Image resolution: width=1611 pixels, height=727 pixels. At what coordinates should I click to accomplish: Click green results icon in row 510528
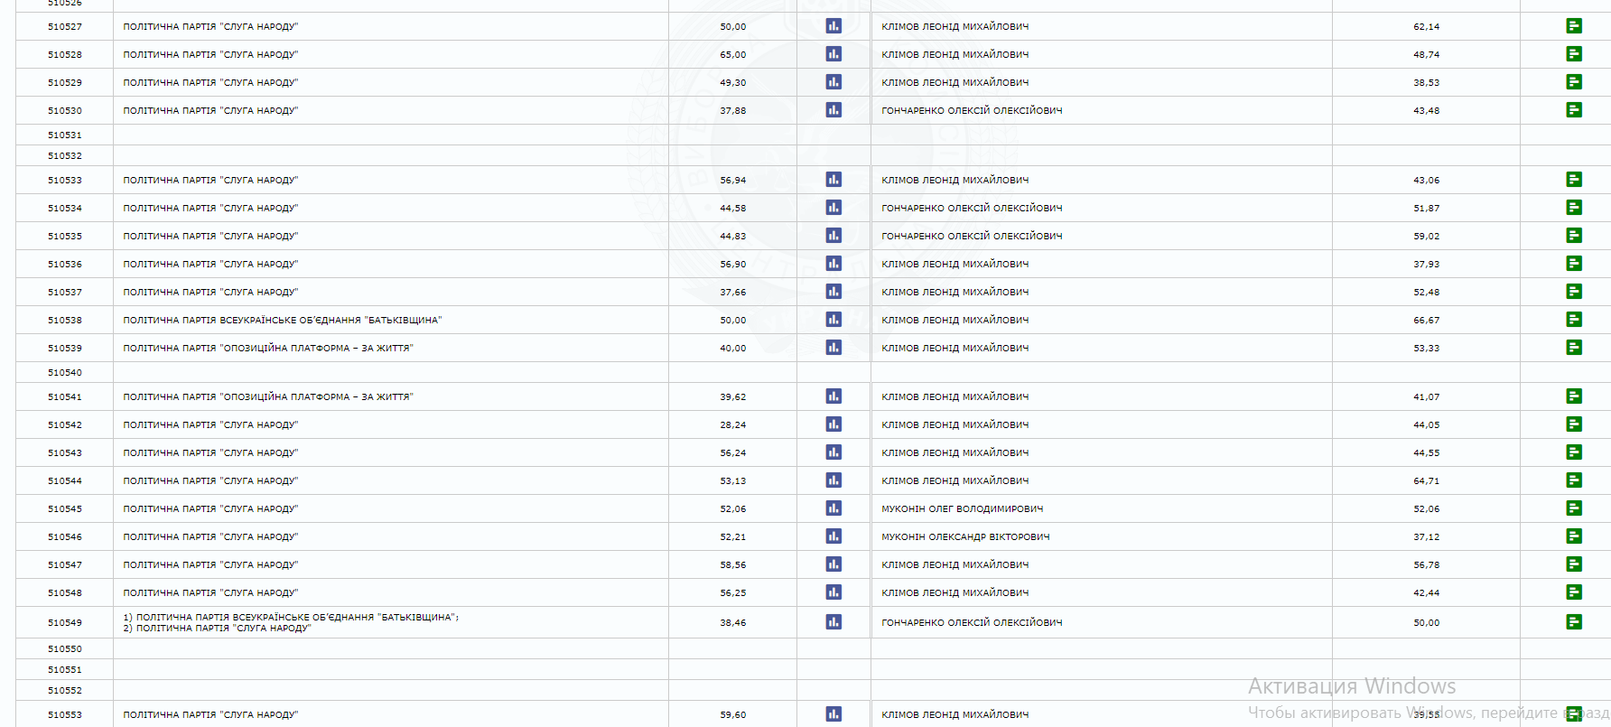1574,54
